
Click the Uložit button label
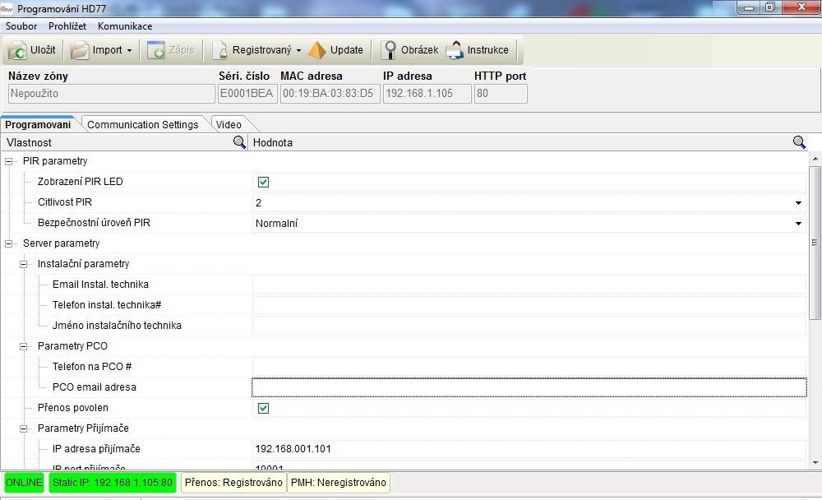tap(43, 50)
